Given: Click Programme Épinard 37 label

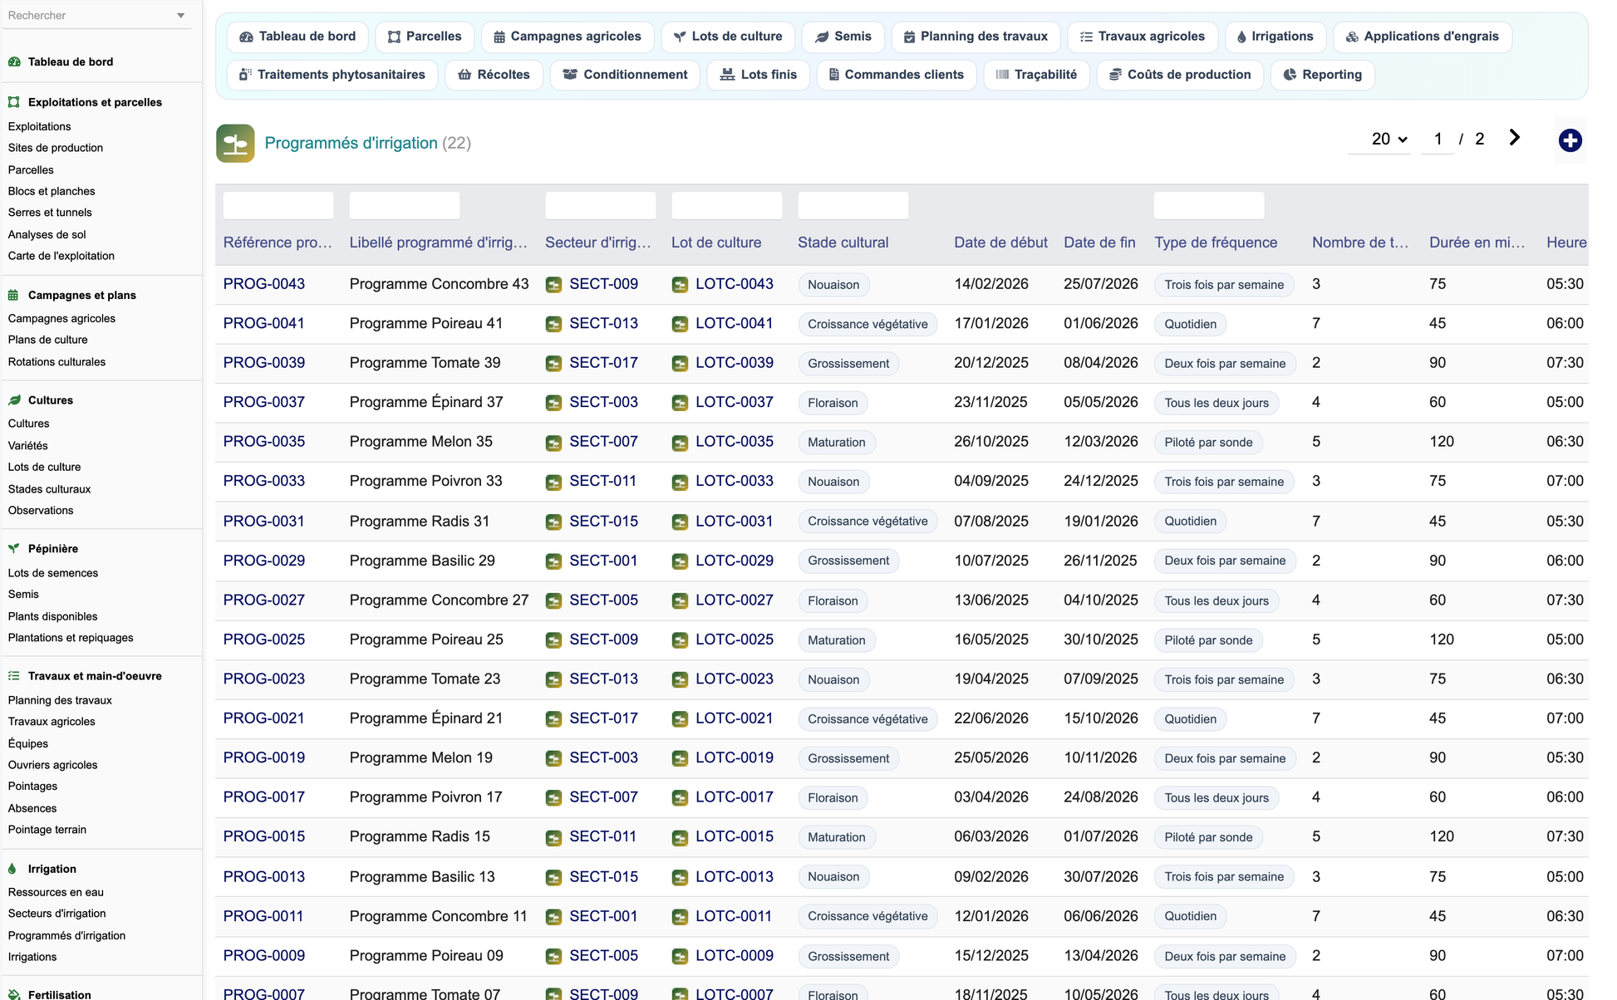Looking at the screenshot, I should click(x=426, y=402).
